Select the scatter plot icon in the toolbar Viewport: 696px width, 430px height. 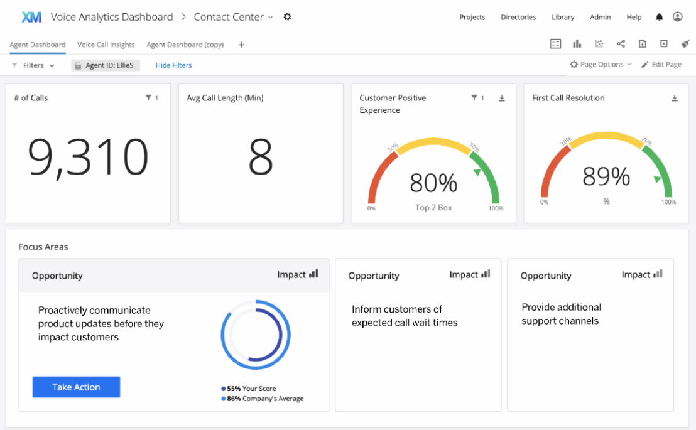point(599,44)
